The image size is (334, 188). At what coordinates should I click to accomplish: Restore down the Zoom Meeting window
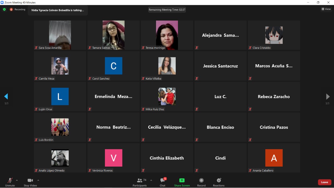tap(318, 2)
